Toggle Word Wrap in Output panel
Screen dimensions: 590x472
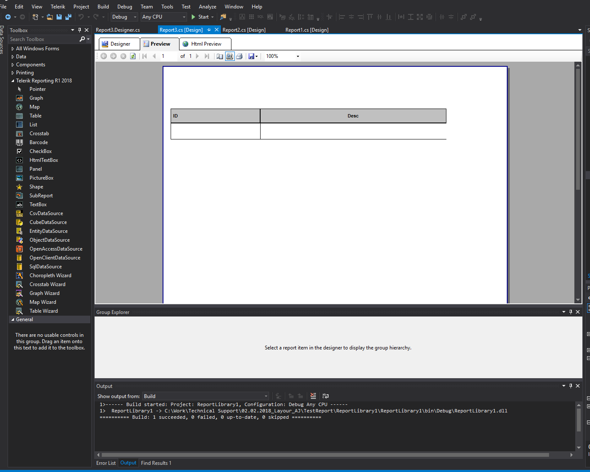coord(325,396)
